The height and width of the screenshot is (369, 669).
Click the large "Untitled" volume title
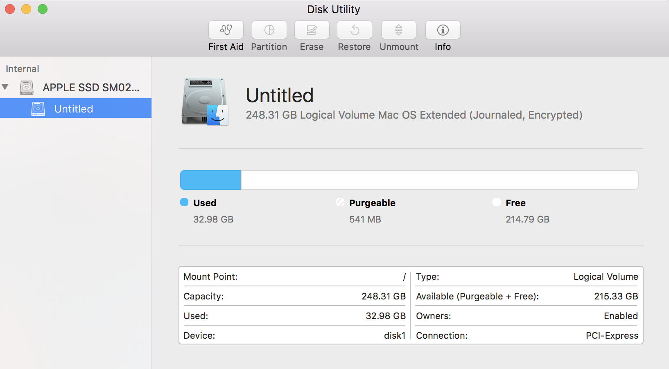[280, 95]
